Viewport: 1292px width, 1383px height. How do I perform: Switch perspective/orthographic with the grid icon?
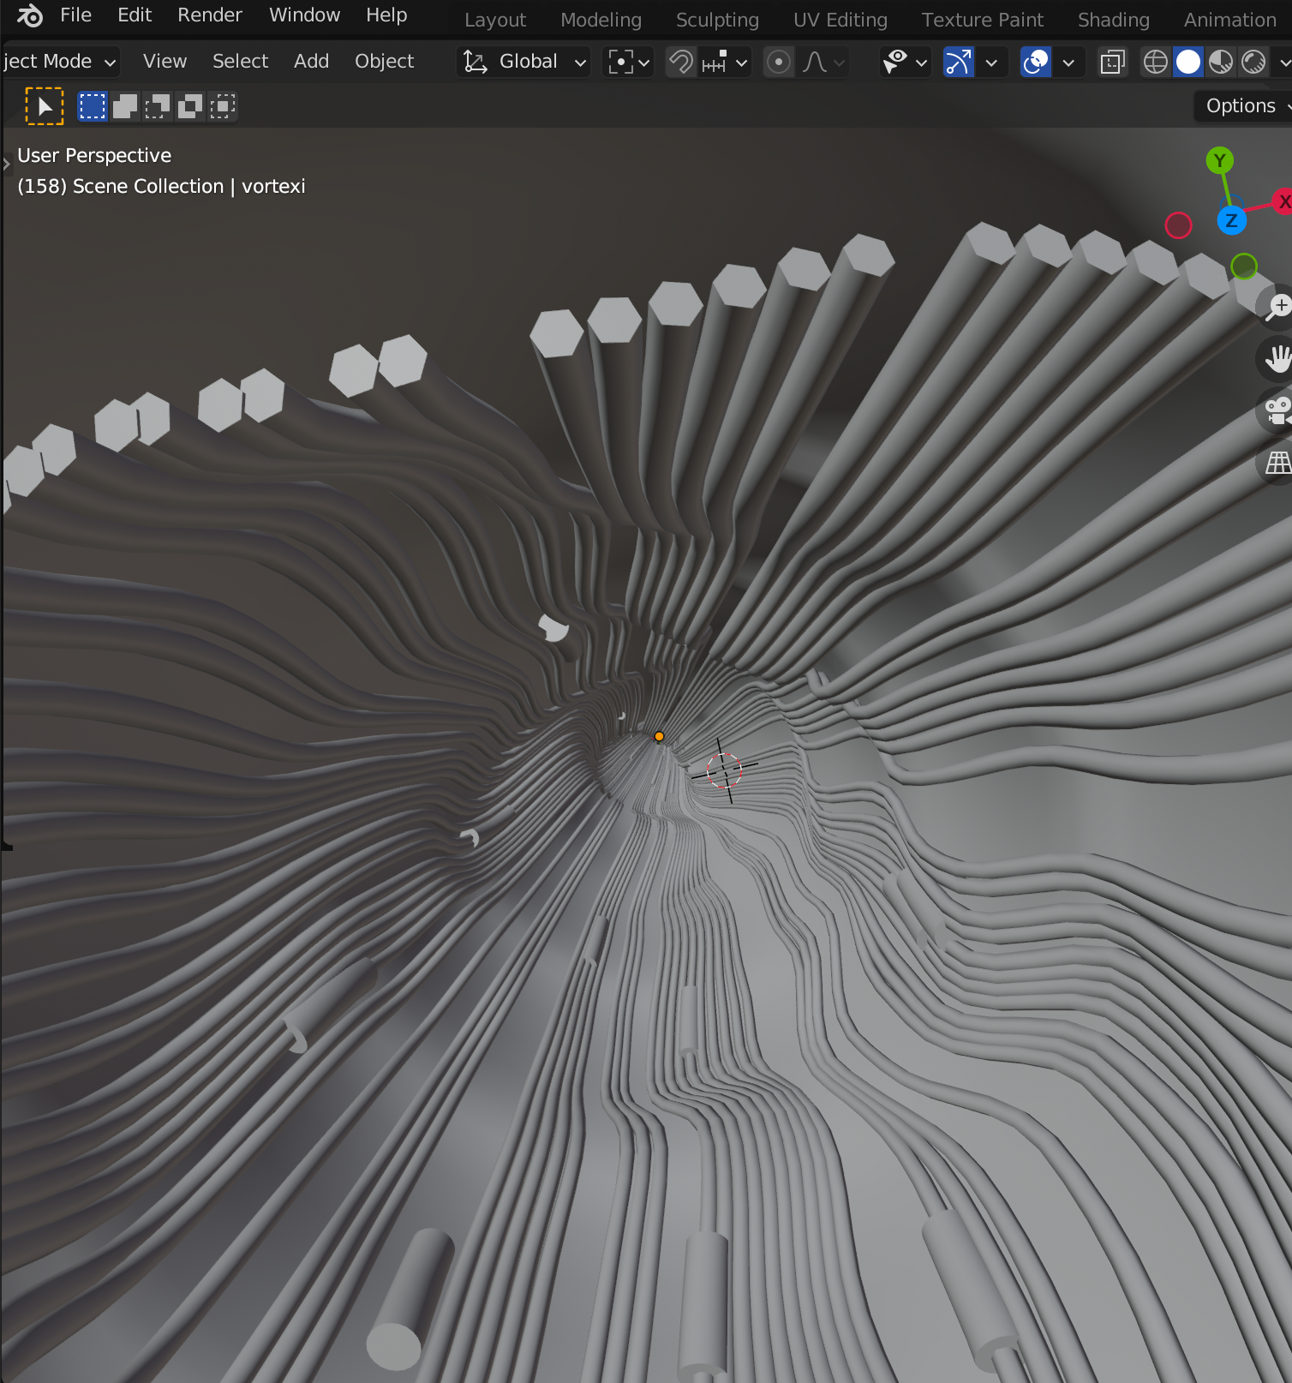pyautogui.click(x=1277, y=464)
